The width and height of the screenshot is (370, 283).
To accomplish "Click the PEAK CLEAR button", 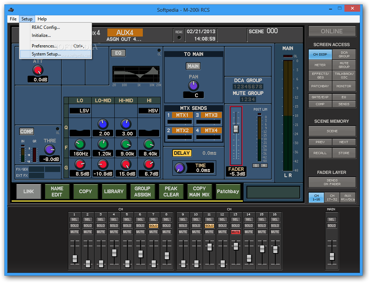I will coord(171,191).
